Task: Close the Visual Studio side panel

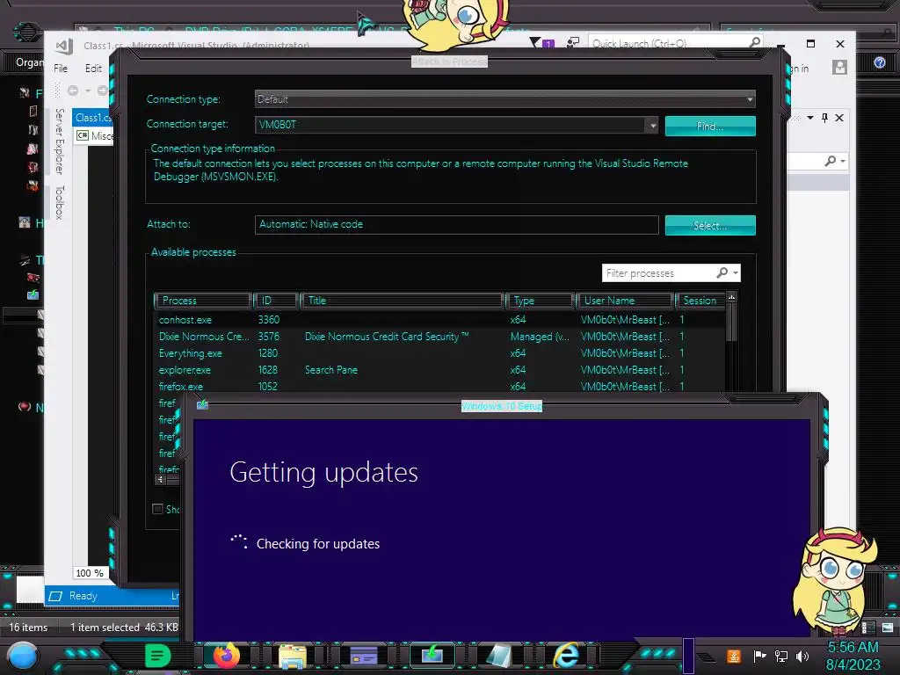Action: (839, 118)
